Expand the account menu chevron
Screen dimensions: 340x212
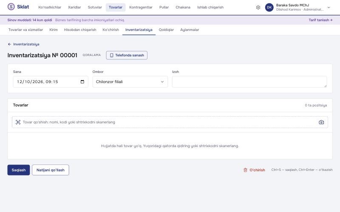pyautogui.click(x=329, y=7)
